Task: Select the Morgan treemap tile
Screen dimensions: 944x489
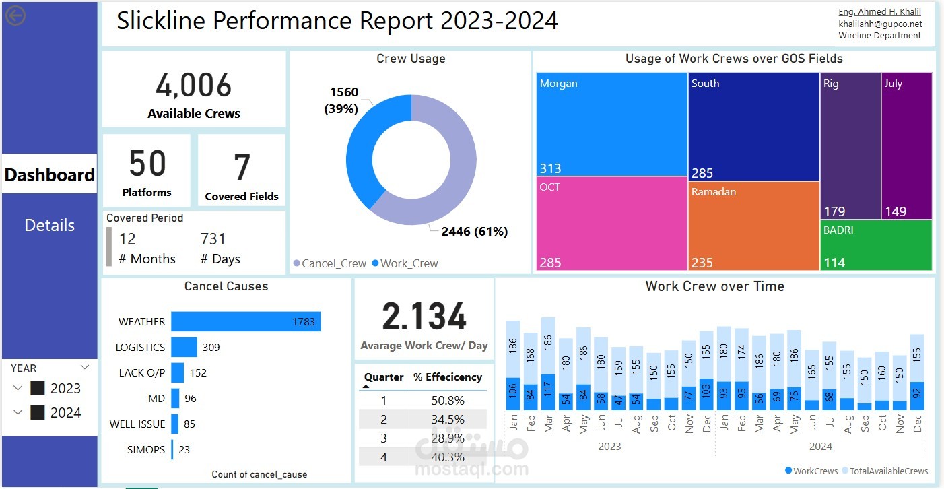Action: [611, 125]
